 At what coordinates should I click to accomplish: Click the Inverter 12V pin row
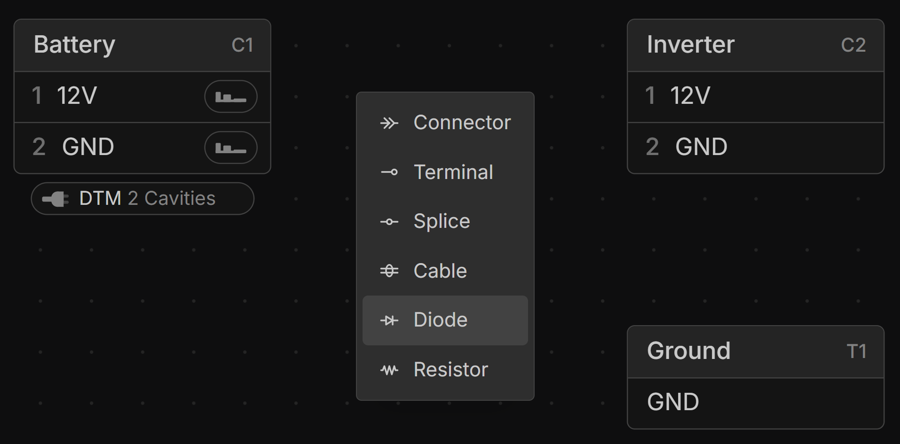pyautogui.click(x=755, y=97)
